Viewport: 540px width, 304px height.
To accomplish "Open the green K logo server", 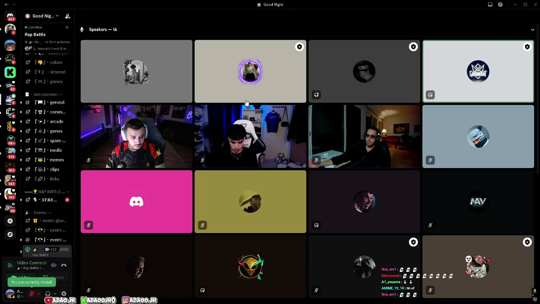I will [10, 72].
